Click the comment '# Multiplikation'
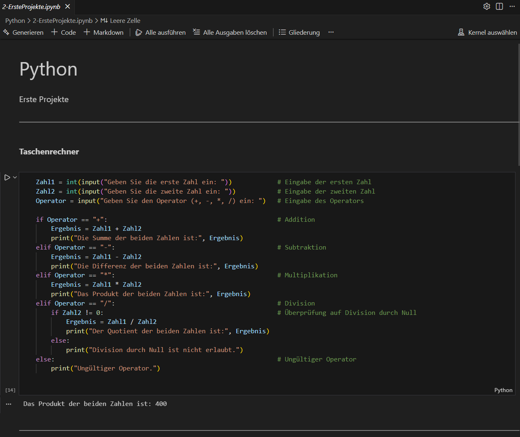 pyautogui.click(x=307, y=275)
